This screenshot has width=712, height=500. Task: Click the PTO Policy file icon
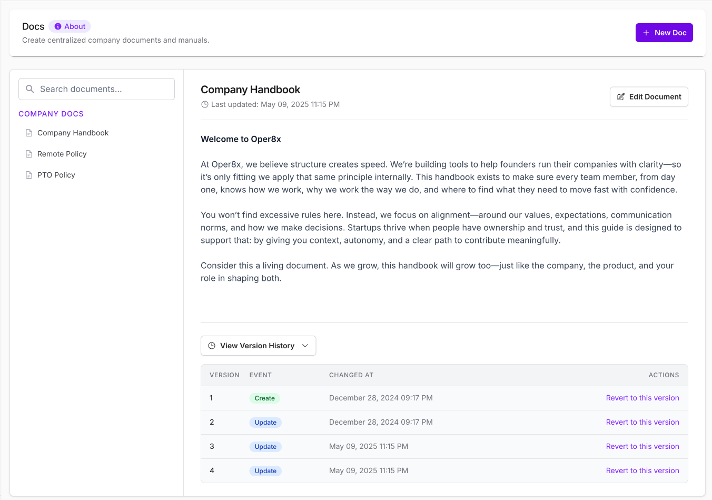pos(29,175)
